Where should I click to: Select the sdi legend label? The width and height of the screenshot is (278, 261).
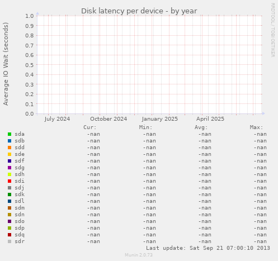pos(20,181)
